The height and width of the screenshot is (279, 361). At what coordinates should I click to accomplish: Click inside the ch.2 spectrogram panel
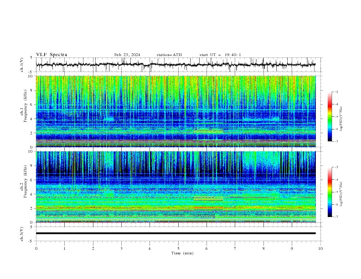point(175,187)
